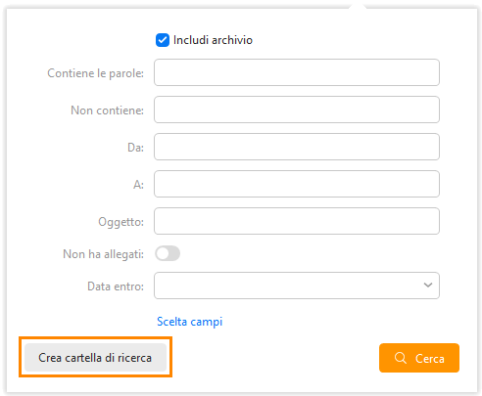Click the Includi archivio label text
482x396 pixels.
pyautogui.click(x=213, y=40)
